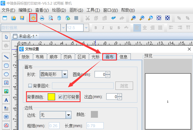Select the line drawing tool
Image resolution: width=193 pixels, height=130 pixels.
[x=6, y=57]
